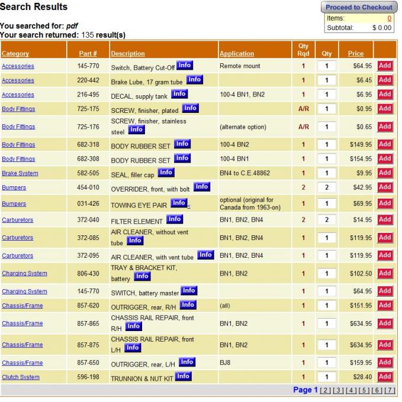402x402 pixels.
Task: Sort results by Category column header
Action: [x=15, y=54]
